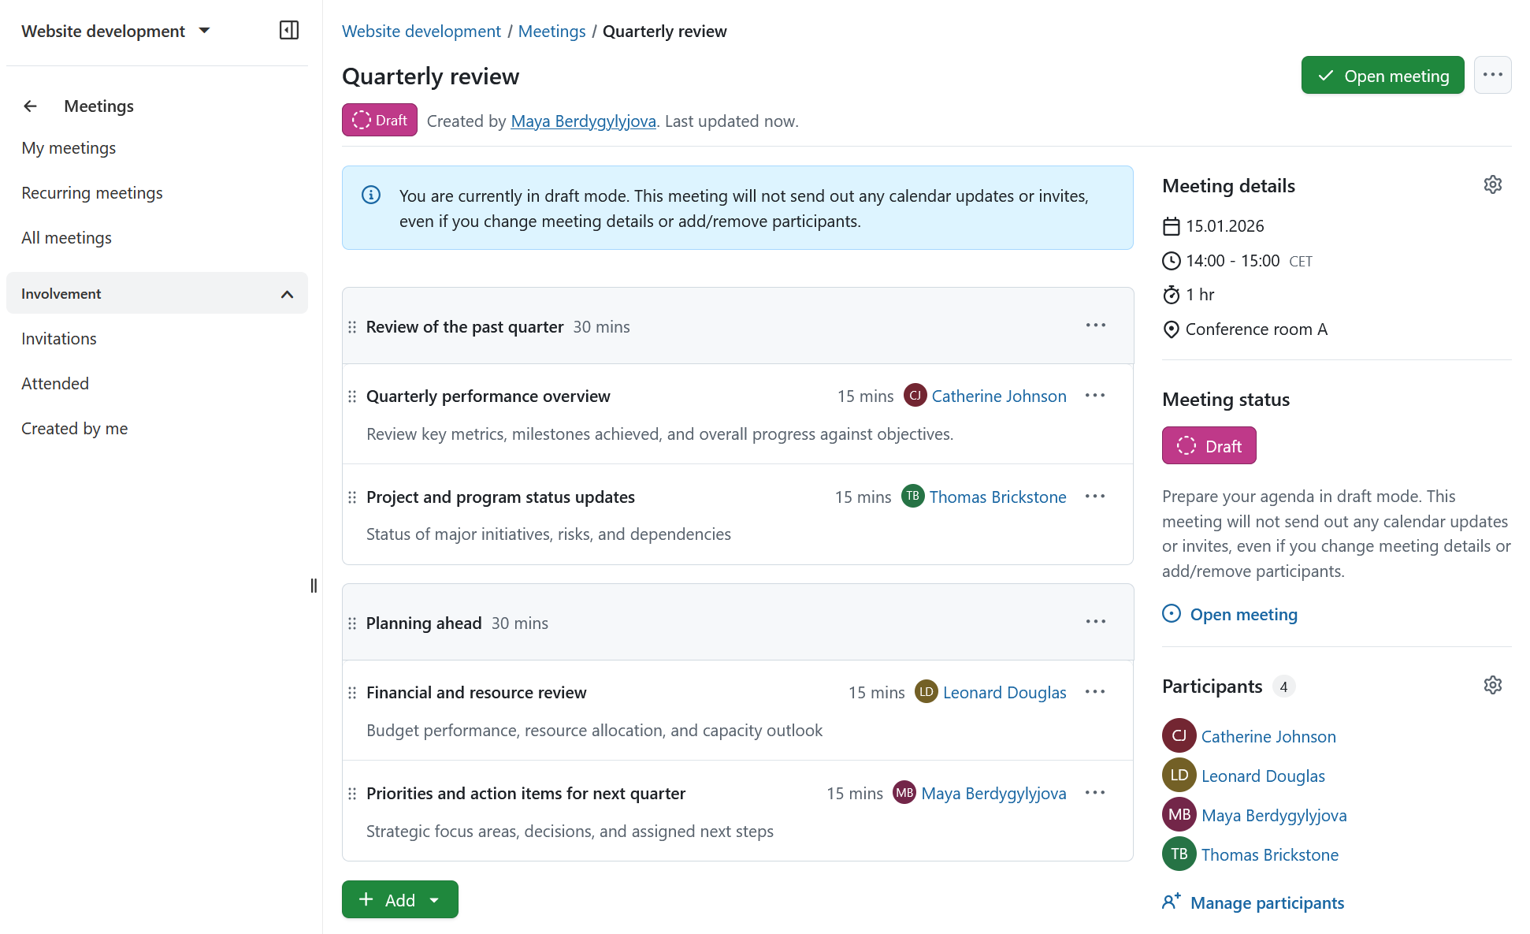Image resolution: width=1530 pixels, height=934 pixels.
Task: Open the ellipsis menu next to Open meeting button
Action: 1493,75
